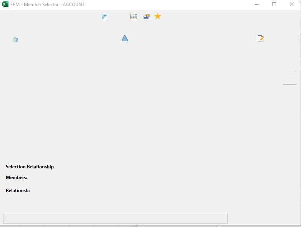Click the yellow favorites star icon
Image resolution: width=301 pixels, height=227 pixels.
158,16
